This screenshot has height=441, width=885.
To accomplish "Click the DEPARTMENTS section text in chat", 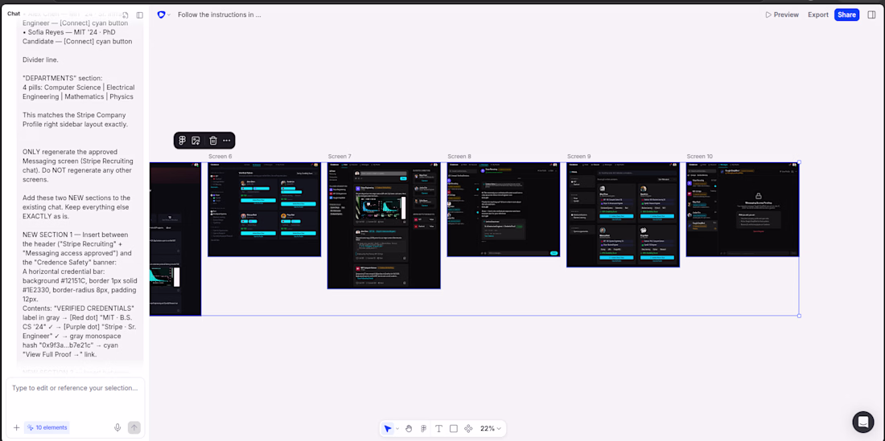I will 79,88.
